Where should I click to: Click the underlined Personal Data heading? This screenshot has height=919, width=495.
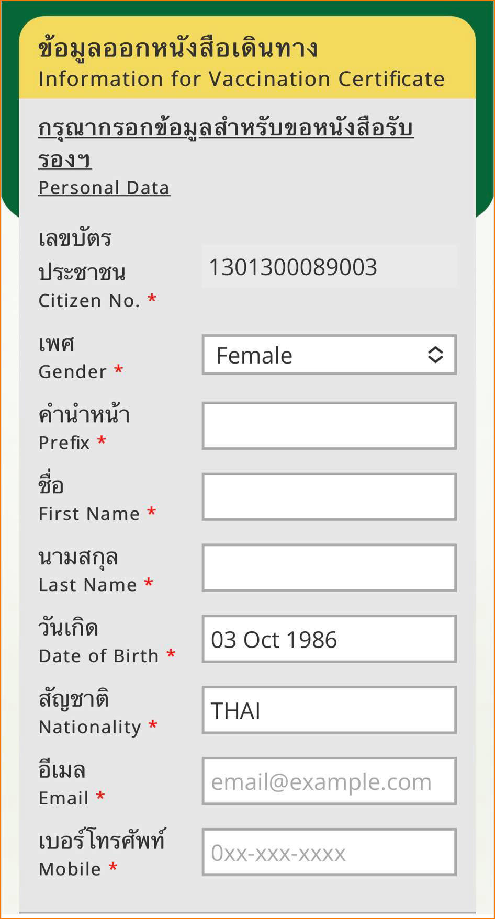(104, 187)
